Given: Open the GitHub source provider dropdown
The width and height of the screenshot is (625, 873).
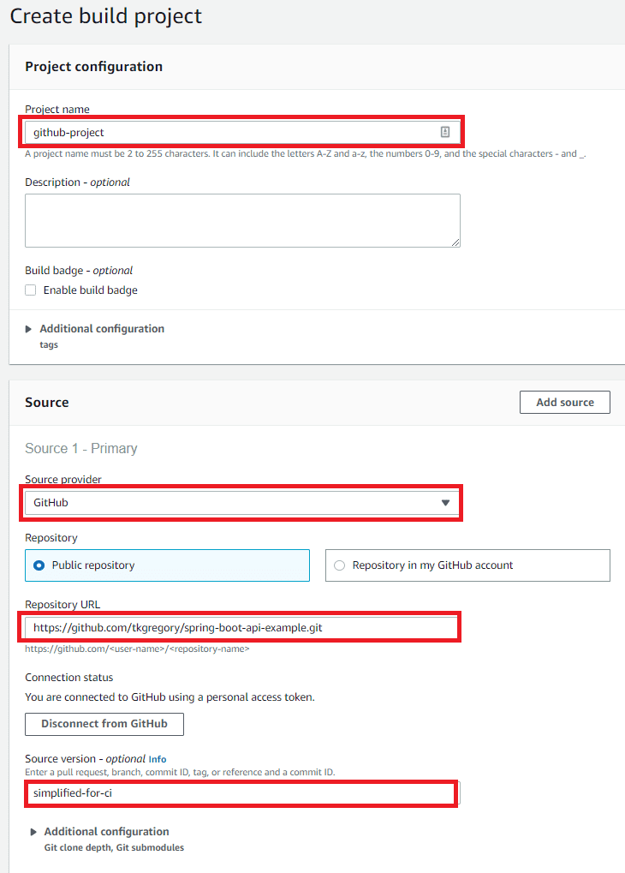Looking at the screenshot, I should pos(240,503).
